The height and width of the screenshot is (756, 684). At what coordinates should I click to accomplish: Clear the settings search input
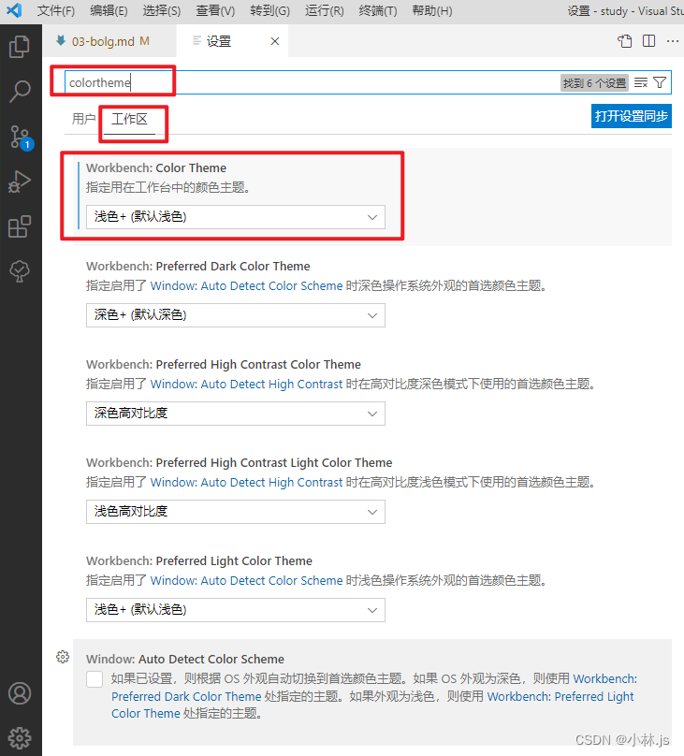click(641, 83)
